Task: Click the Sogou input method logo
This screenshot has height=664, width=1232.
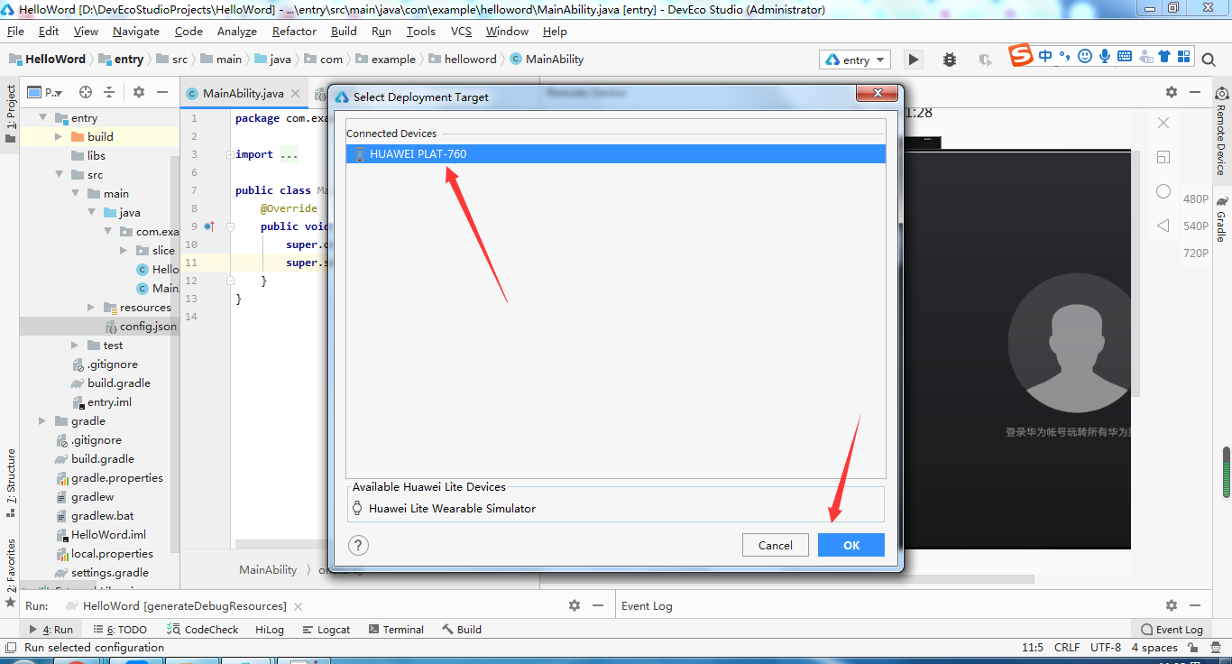Action: pyautogui.click(x=1020, y=56)
